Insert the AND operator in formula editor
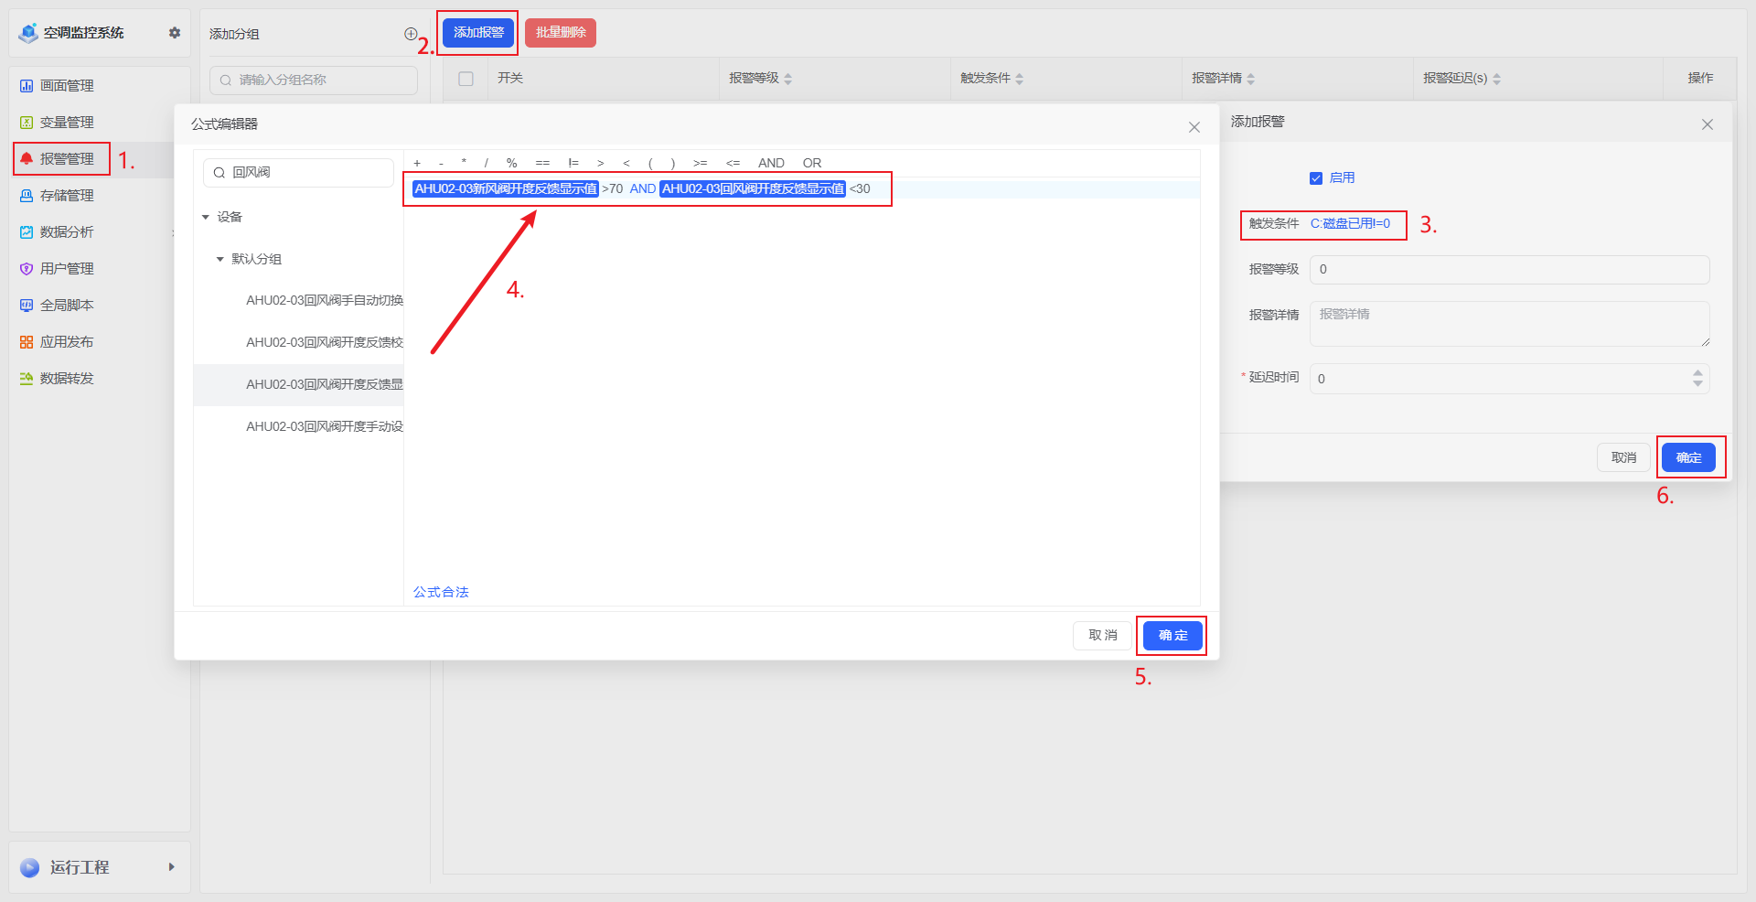The image size is (1756, 902). (771, 163)
